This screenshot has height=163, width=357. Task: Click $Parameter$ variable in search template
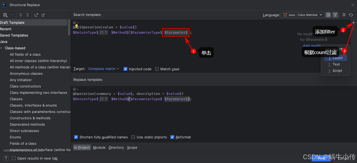click(x=176, y=32)
